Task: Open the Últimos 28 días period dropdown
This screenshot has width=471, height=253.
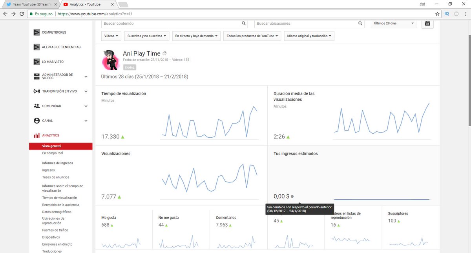Action: pyautogui.click(x=394, y=24)
